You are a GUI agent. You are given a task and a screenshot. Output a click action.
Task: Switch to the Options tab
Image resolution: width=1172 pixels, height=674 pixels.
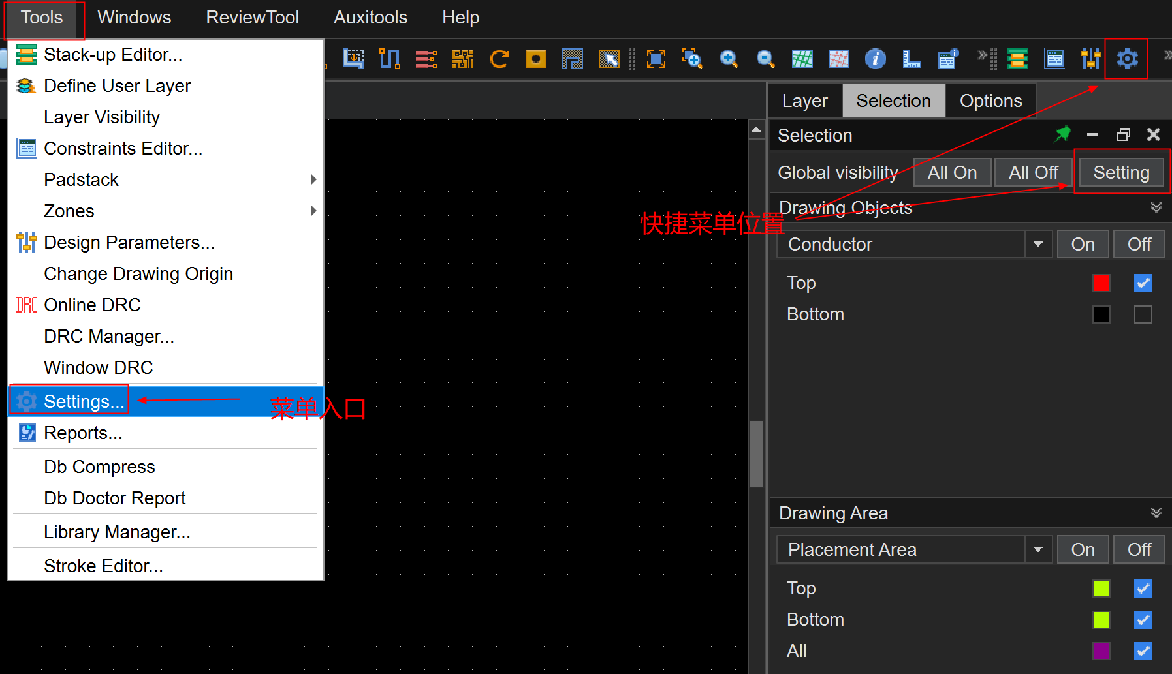point(990,100)
